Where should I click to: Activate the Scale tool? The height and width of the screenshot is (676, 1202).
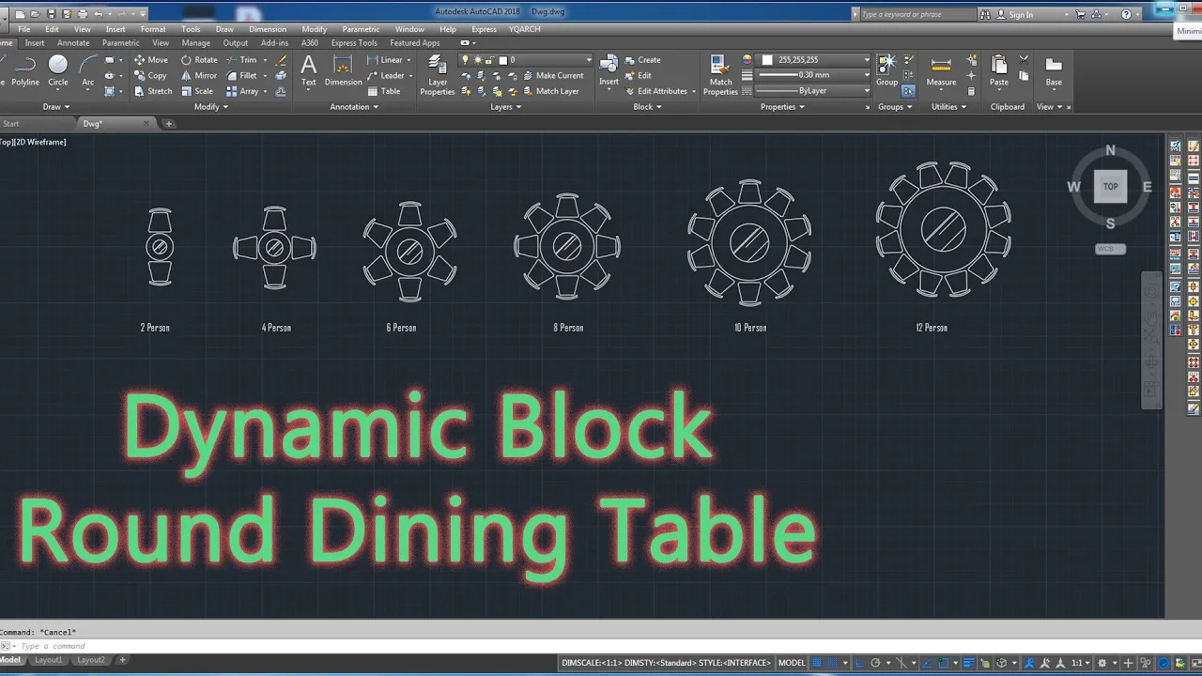coord(197,91)
